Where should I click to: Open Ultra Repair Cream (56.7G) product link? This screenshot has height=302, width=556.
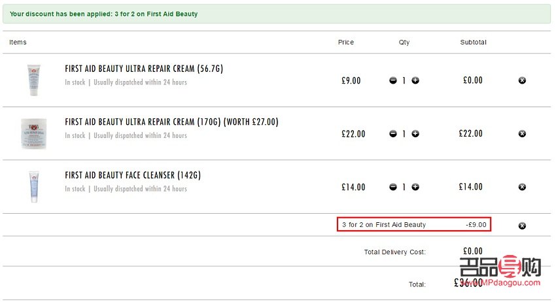[144, 69]
